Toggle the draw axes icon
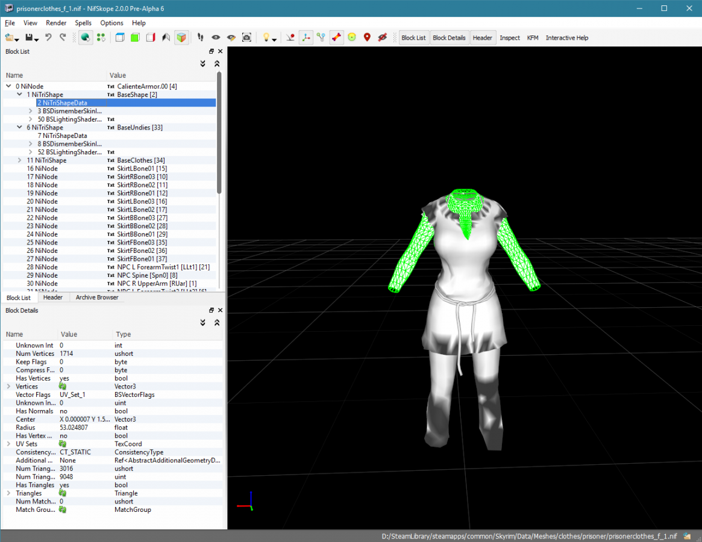The image size is (702, 542). pos(306,37)
